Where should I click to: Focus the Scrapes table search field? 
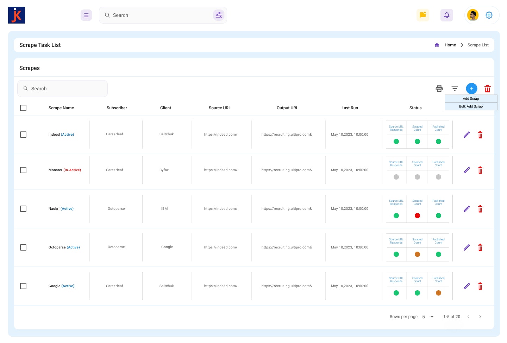tap(62, 89)
